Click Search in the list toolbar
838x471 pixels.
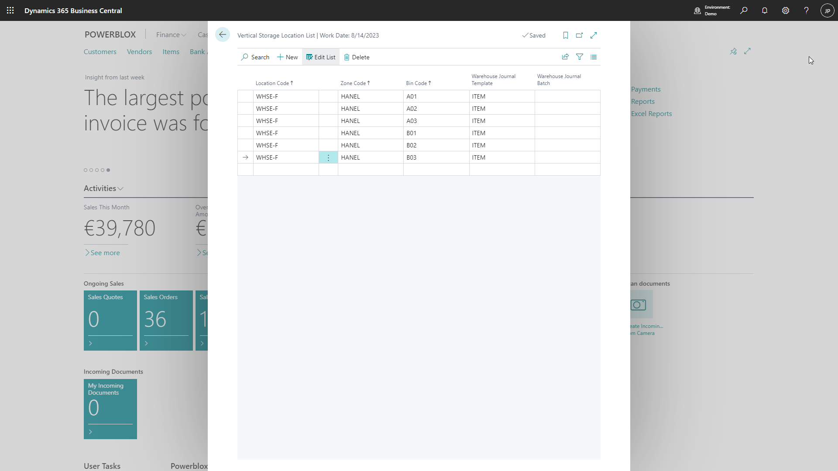(x=255, y=57)
